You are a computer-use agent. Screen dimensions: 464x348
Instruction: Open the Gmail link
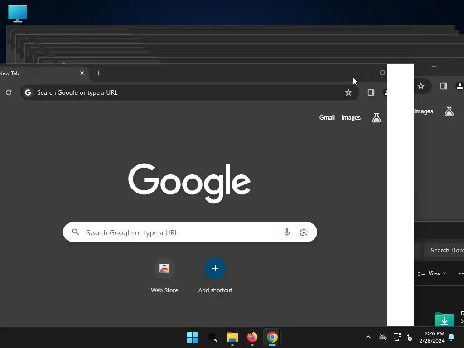tap(327, 117)
